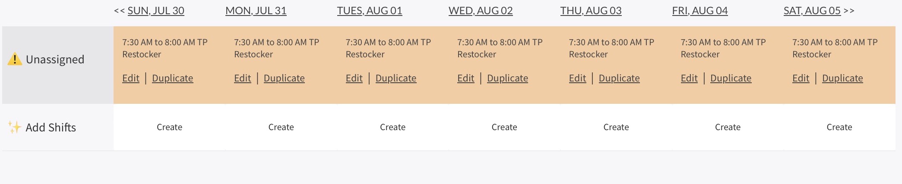Duplicate Friday's Restocker shift
This screenshot has width=902, height=184.
click(731, 78)
